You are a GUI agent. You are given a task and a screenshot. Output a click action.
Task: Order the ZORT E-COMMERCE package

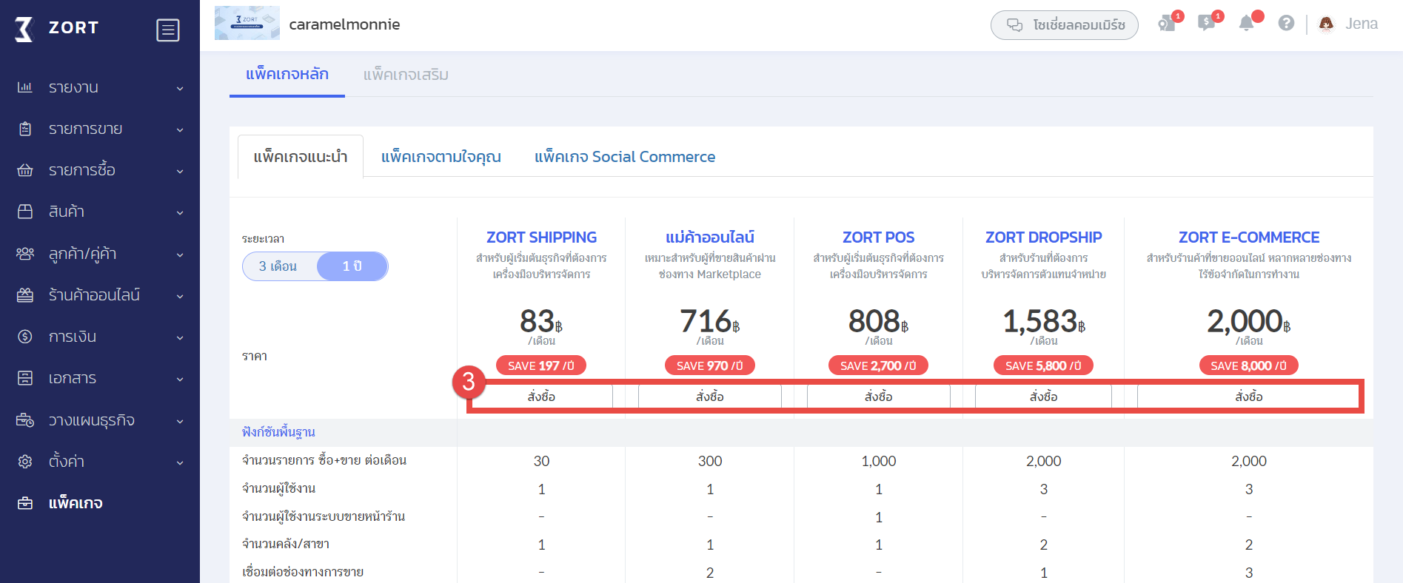pyautogui.click(x=1249, y=397)
